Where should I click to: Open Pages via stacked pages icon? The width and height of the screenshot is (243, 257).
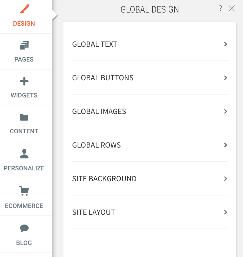24,45
